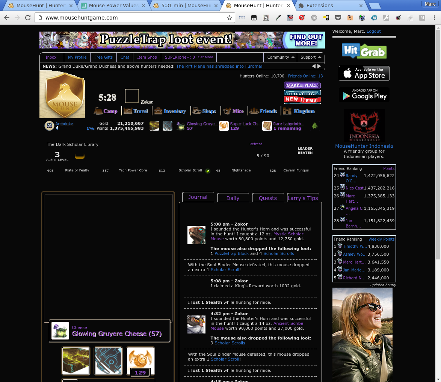Click the Find Out More banner button

[306, 40]
